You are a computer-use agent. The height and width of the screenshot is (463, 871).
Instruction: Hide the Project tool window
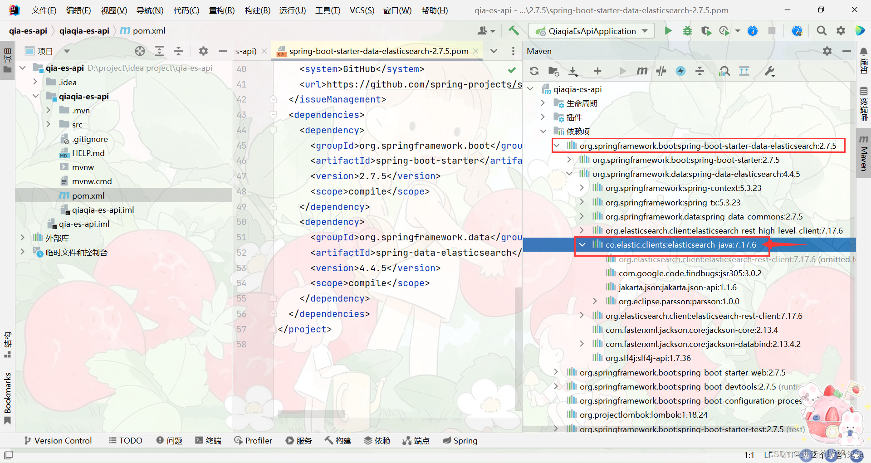click(223, 51)
